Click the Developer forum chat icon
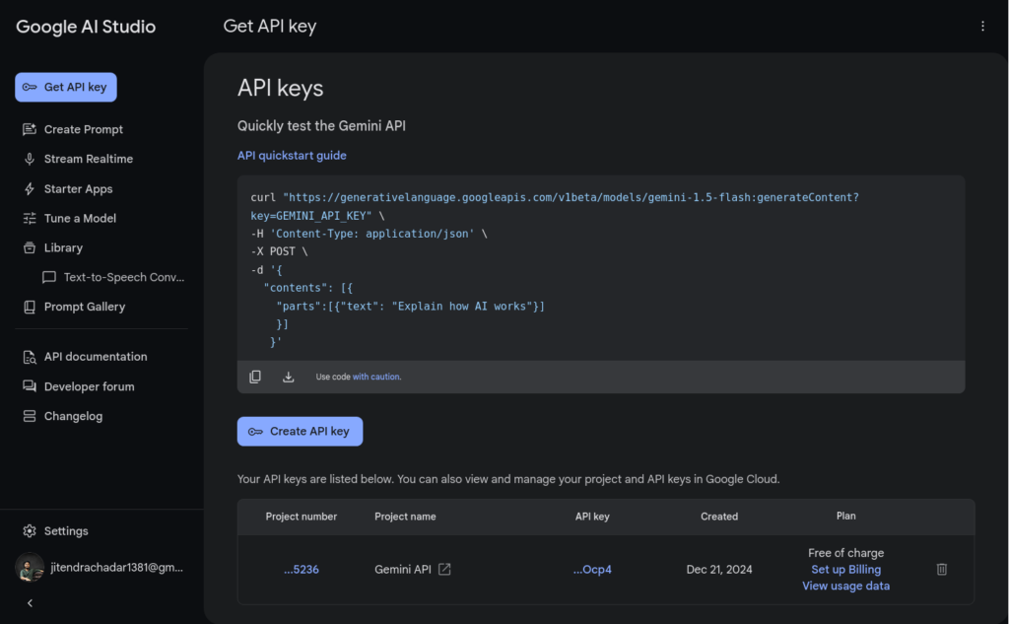Screen dimensions: 1009x624 [x=30, y=386]
